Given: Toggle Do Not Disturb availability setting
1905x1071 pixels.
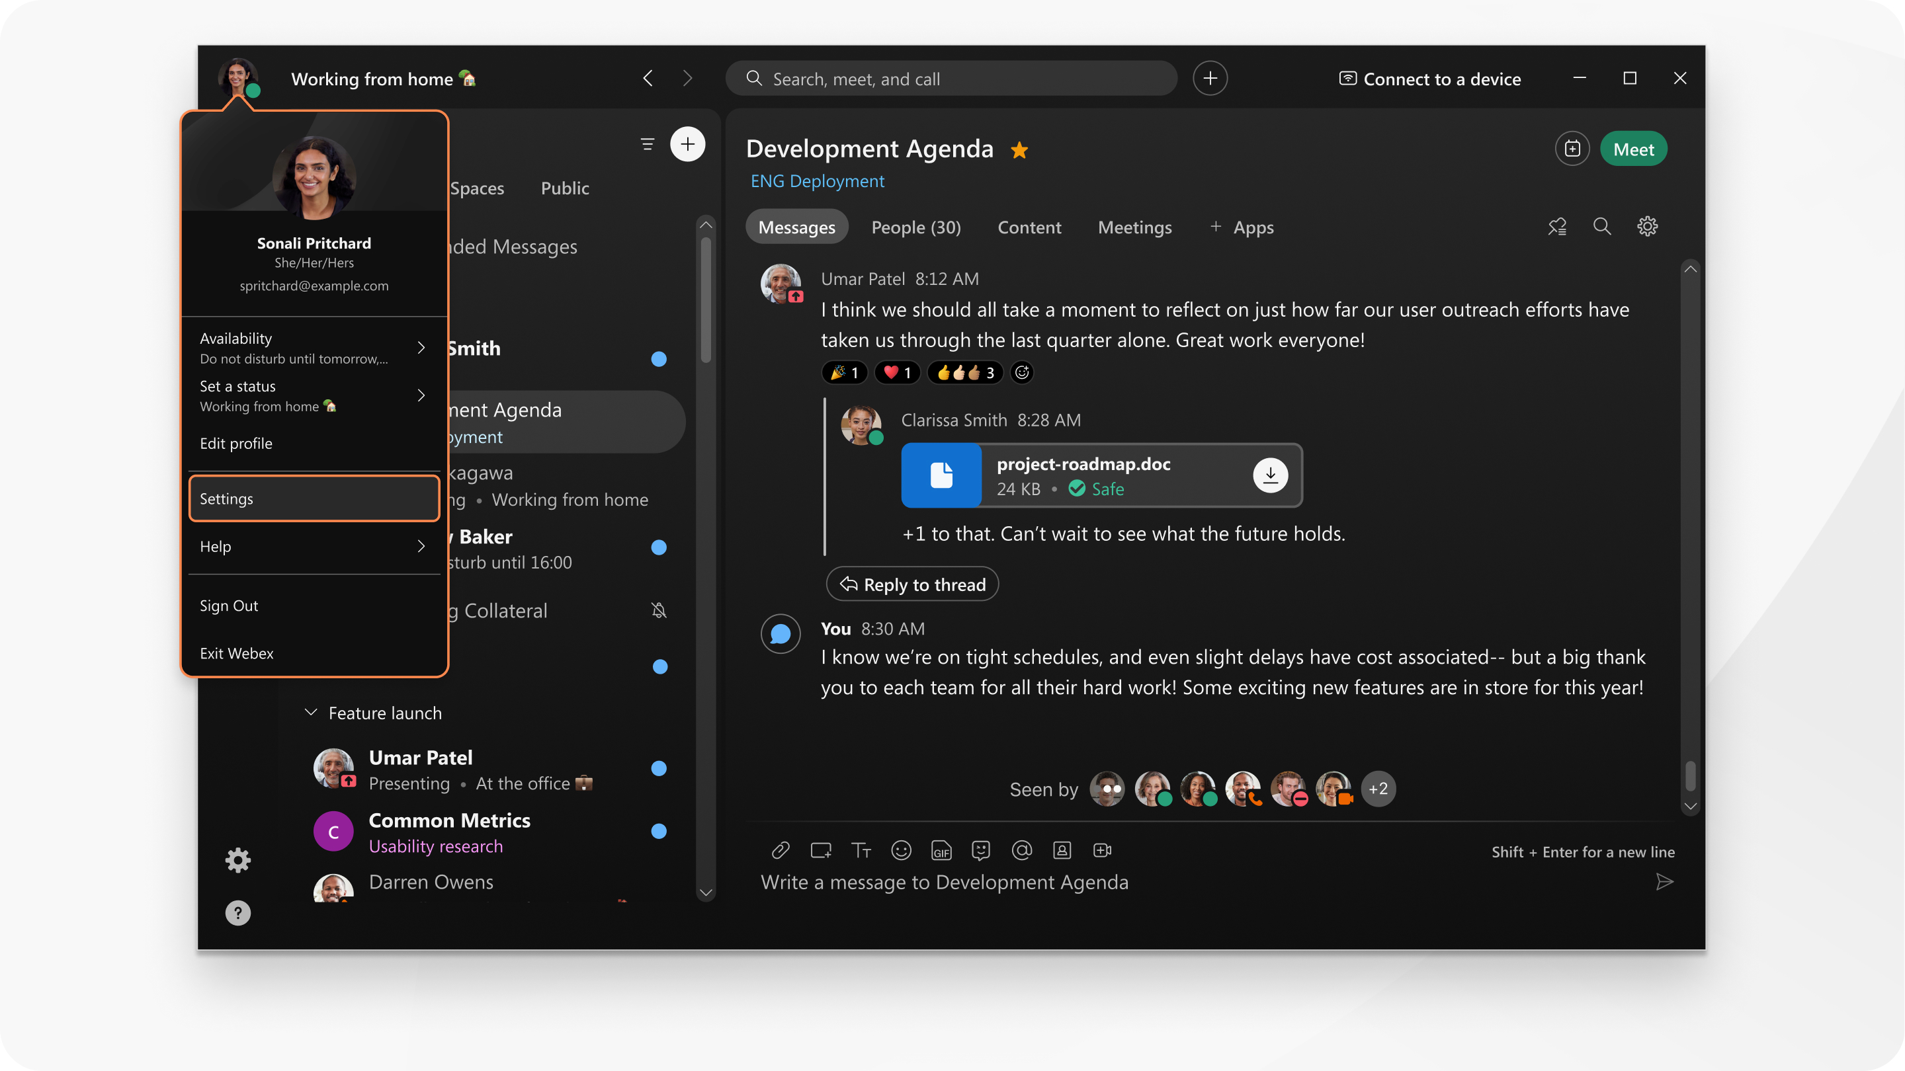Looking at the screenshot, I should click(x=313, y=346).
